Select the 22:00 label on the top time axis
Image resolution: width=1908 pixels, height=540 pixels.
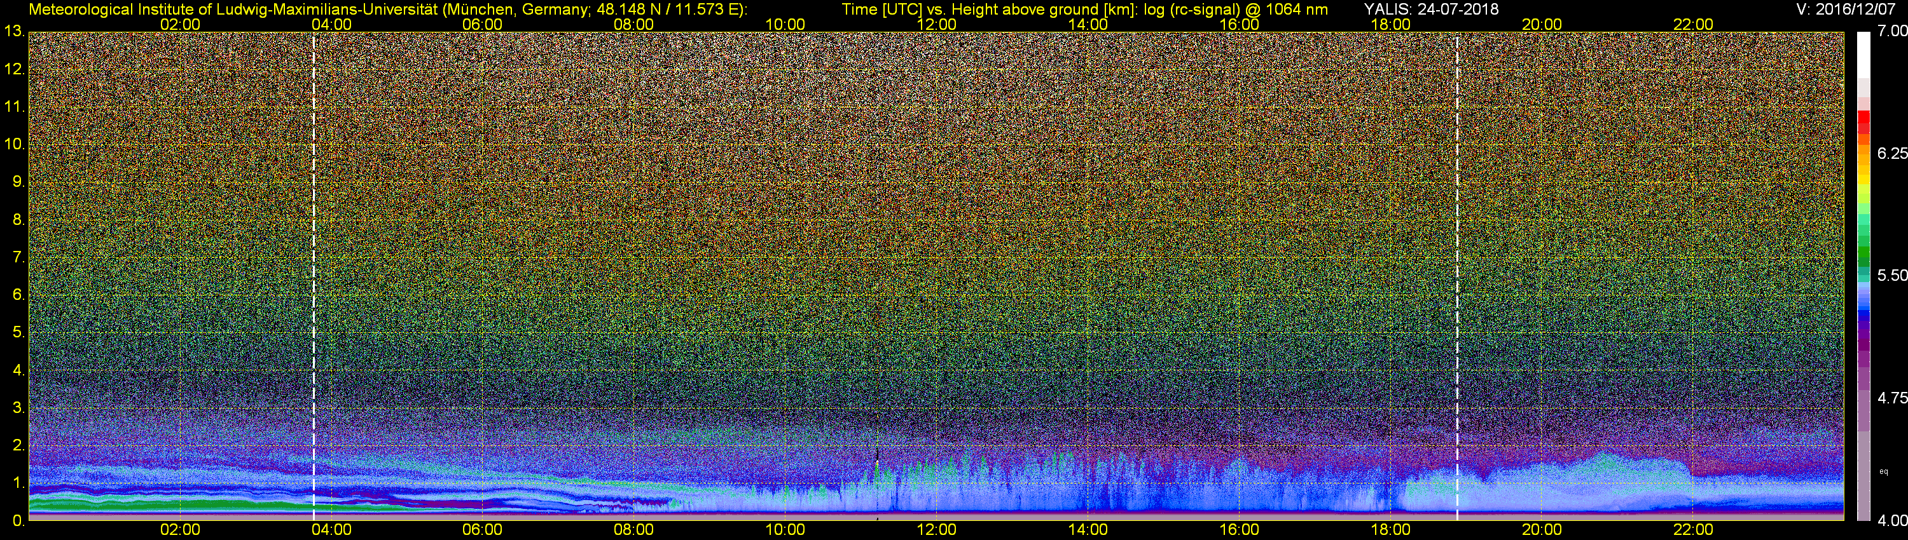coord(1693,24)
